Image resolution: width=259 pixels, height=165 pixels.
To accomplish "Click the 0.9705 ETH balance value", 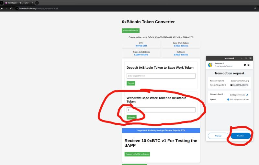I will pos(141,46).
